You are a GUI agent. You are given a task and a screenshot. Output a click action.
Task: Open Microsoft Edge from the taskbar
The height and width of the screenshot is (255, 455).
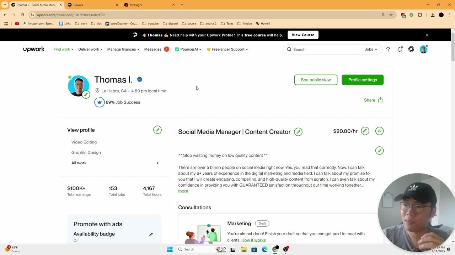pyautogui.click(x=264, y=249)
